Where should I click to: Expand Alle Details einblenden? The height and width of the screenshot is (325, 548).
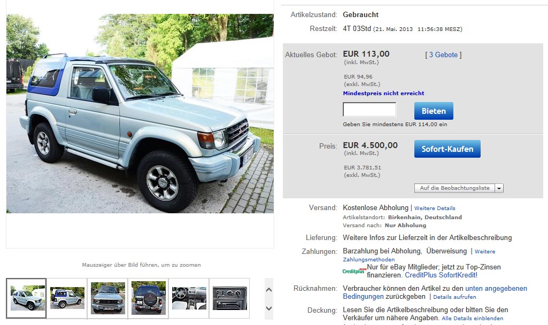(472, 319)
